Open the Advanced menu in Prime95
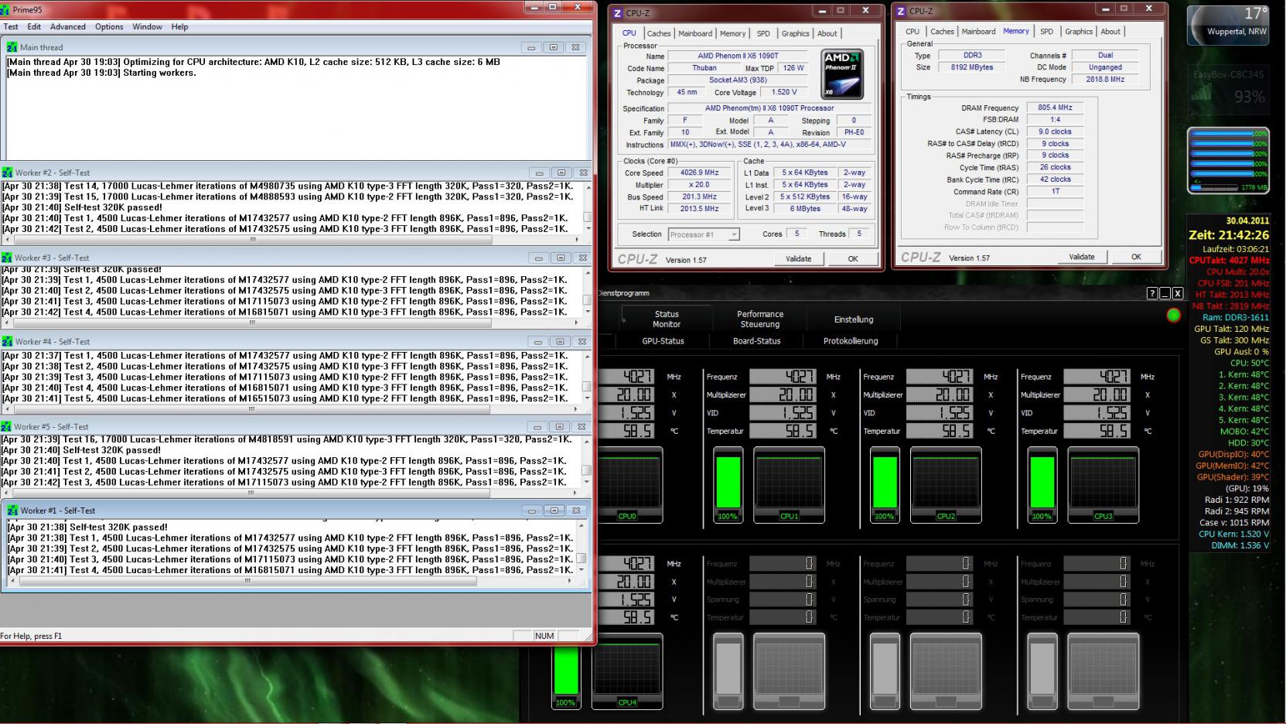The width and height of the screenshot is (1286, 724). point(68,26)
